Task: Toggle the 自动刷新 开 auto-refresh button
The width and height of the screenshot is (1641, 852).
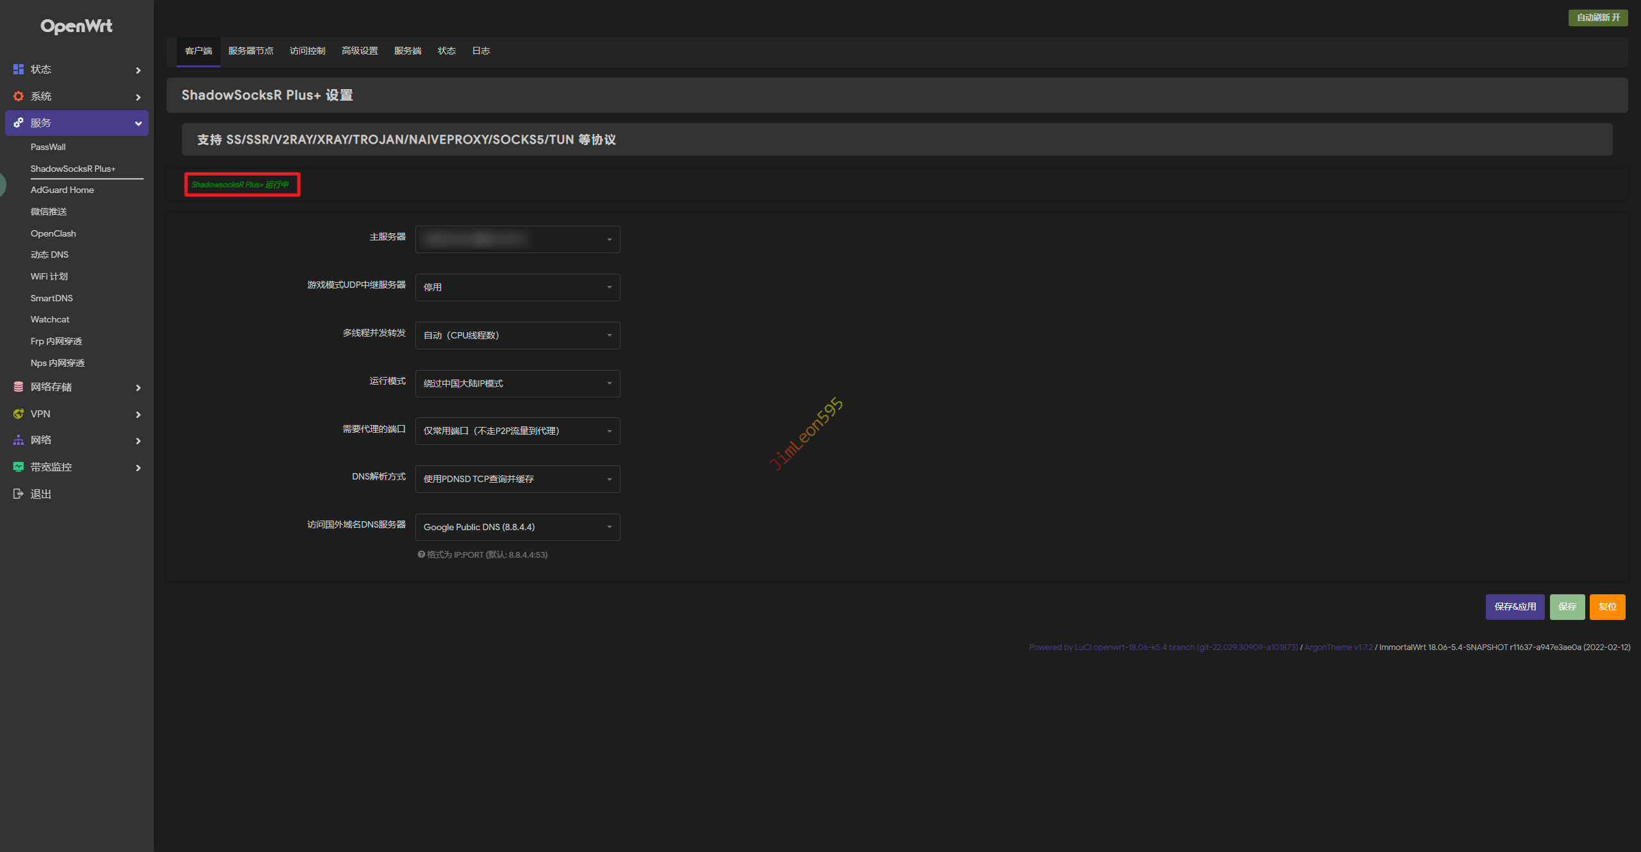Action: coord(1597,17)
